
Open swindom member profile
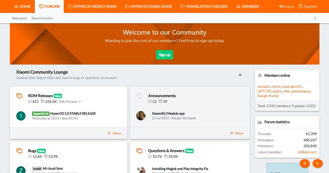coord(264,86)
